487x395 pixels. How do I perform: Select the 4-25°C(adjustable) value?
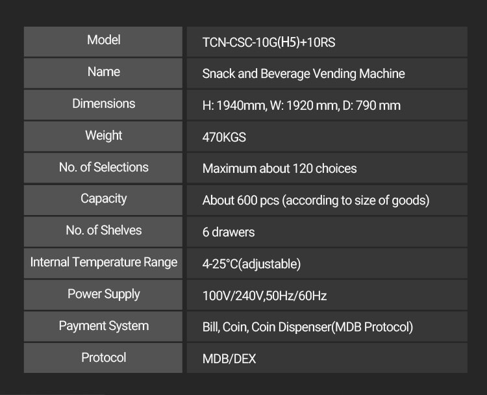[251, 264]
